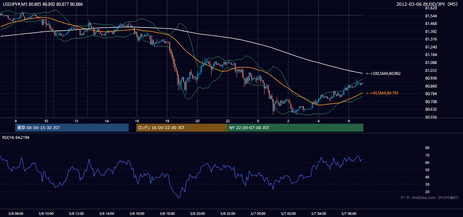This screenshot has width=463, height=217.
Task: Click hour label 22 under price chart
Action: pos(228,121)
